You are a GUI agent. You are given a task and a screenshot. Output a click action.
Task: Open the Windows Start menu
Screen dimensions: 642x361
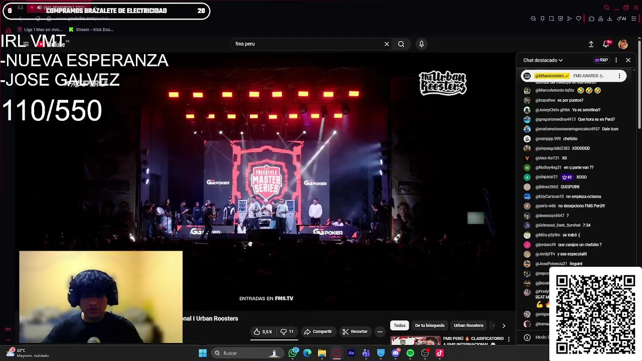click(x=203, y=353)
